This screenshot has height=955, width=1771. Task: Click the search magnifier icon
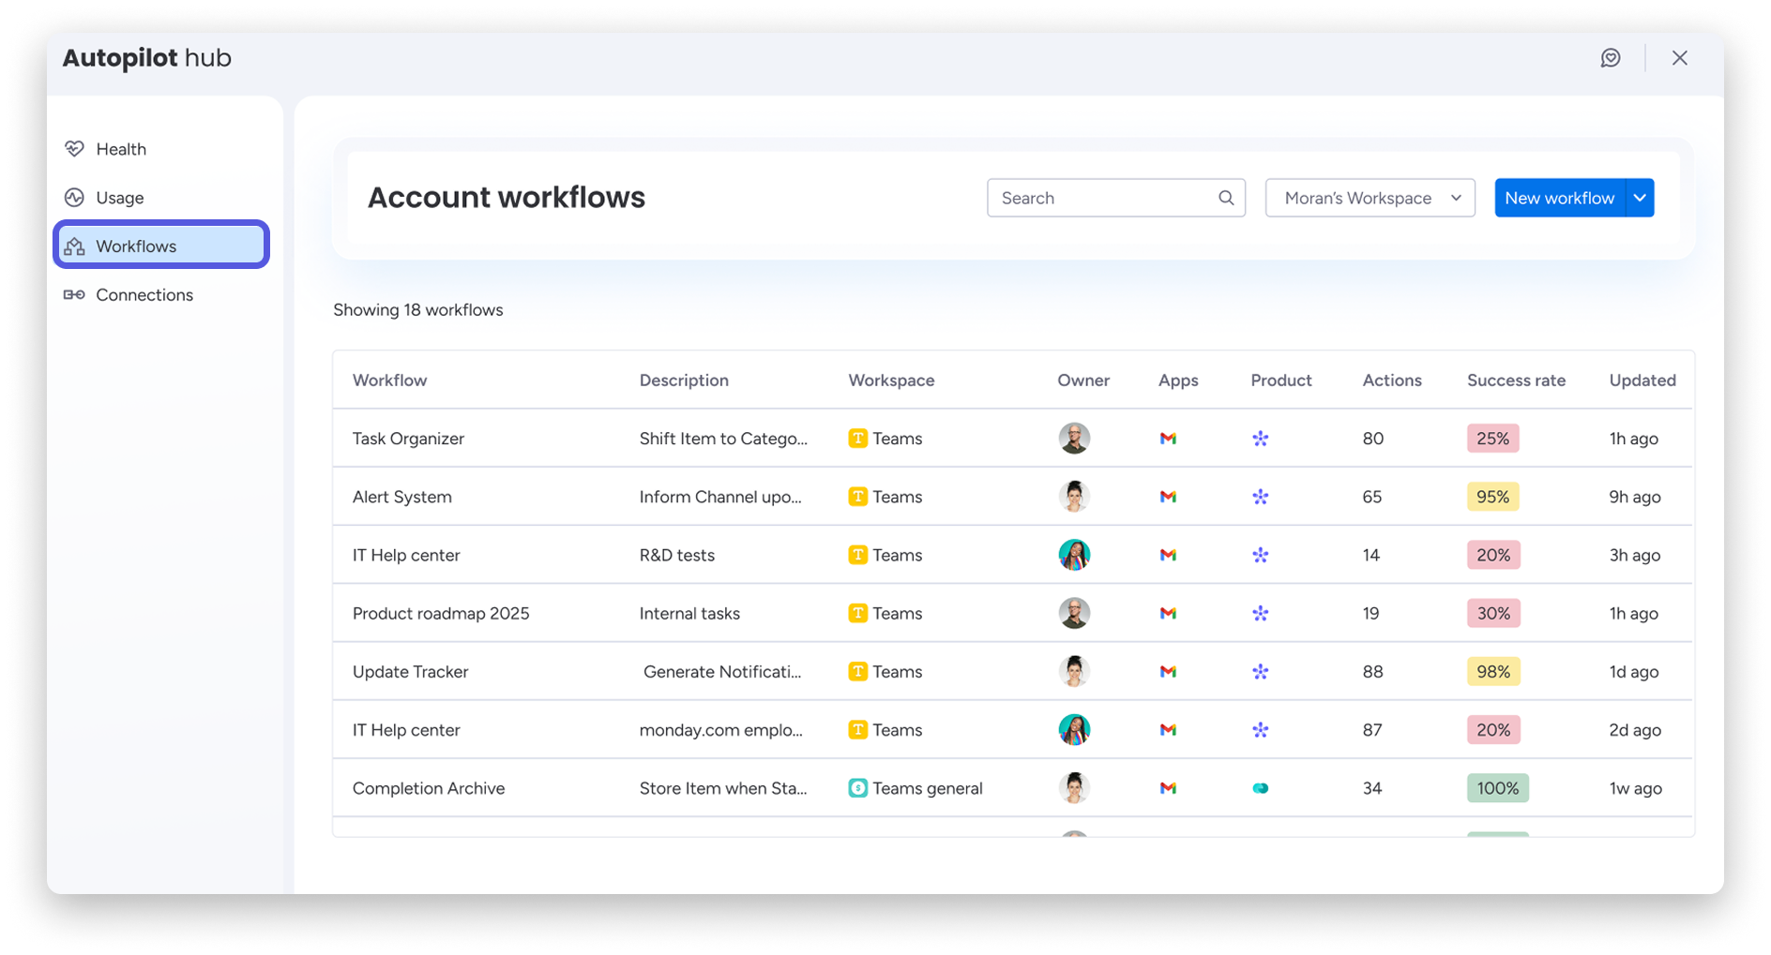pos(1226,198)
